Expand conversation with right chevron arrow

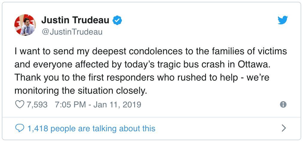pyautogui.click(x=284, y=128)
